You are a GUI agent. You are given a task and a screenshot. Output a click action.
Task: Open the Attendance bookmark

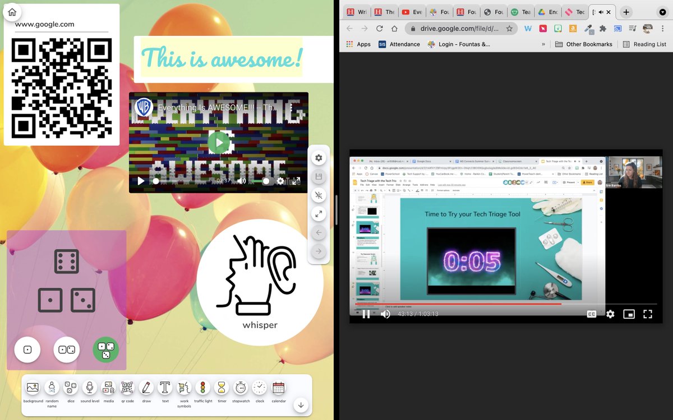pyautogui.click(x=399, y=44)
